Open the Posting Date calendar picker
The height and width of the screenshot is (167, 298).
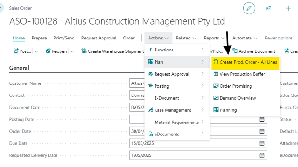pyautogui.click(x=262, y=119)
